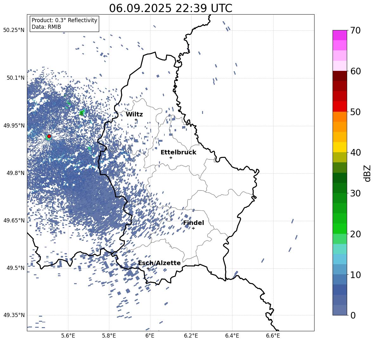This screenshot has width=375, height=342.
Task: Click the magenta top colorbar segment
Action: pos(340,35)
